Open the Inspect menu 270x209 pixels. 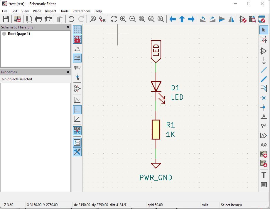(50, 11)
